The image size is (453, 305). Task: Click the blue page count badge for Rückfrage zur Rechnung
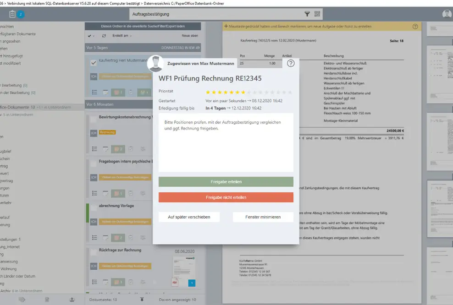[192, 283]
